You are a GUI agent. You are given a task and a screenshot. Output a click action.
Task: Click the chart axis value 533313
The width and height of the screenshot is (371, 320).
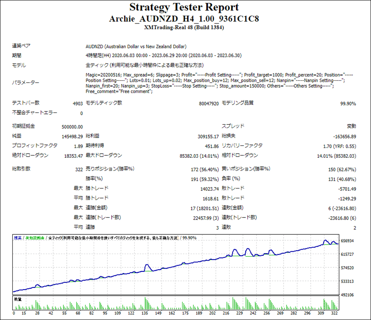[x=348, y=281]
